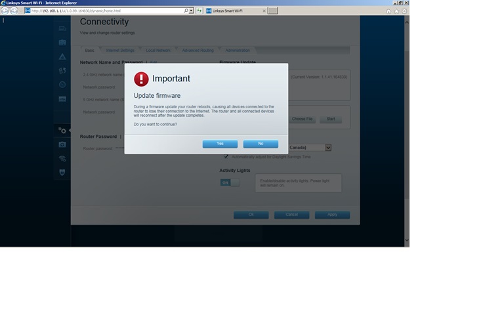Switch to the Local Network tab
Screen dimensions: 504x315
(x=158, y=51)
